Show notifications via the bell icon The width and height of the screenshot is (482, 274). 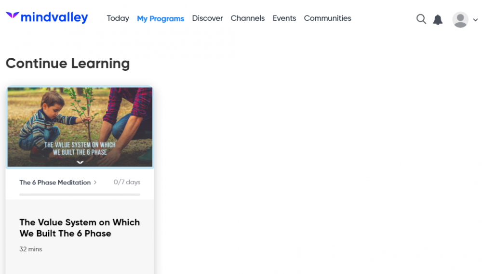coord(438,20)
